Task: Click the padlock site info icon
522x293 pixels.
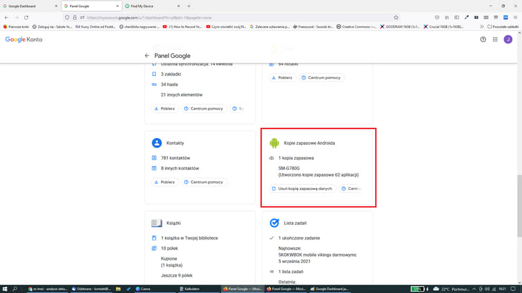Action: [x=74, y=17]
